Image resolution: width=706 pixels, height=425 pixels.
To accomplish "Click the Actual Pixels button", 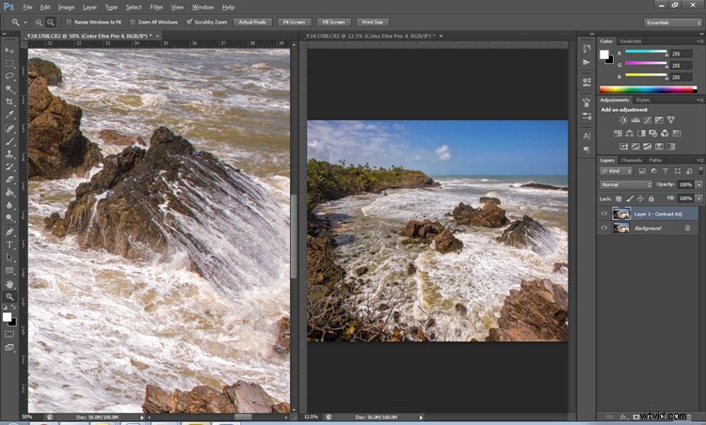I will pyautogui.click(x=252, y=22).
